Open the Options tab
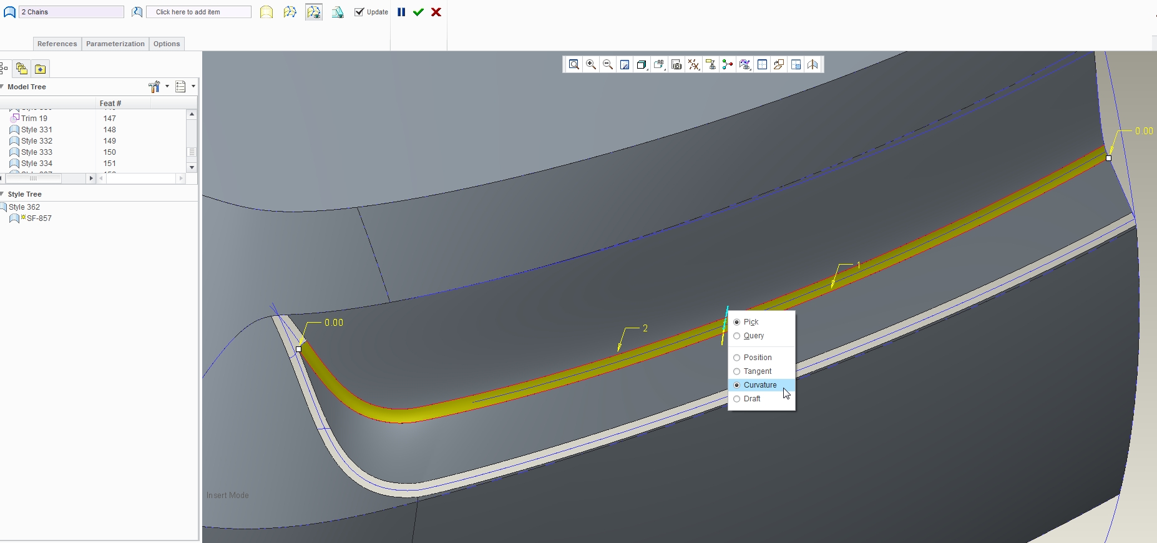This screenshot has width=1157, height=543. tap(167, 44)
